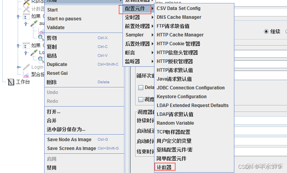Choose 选中部分保存为... entry
The image size is (287, 173).
click(84, 129)
